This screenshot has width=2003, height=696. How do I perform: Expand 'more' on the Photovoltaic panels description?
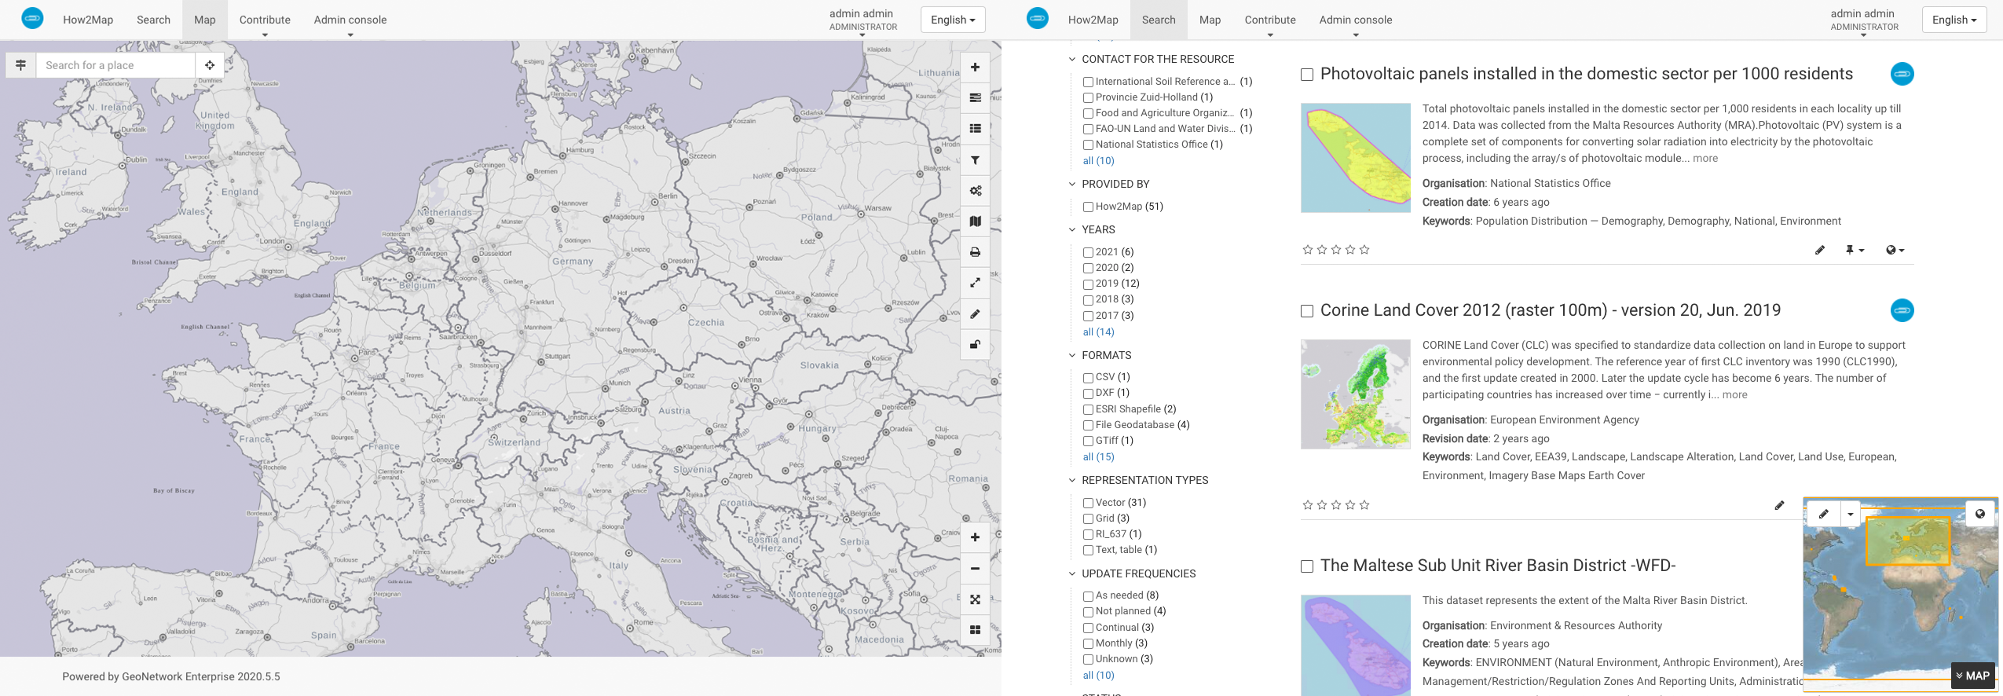[x=1705, y=159]
